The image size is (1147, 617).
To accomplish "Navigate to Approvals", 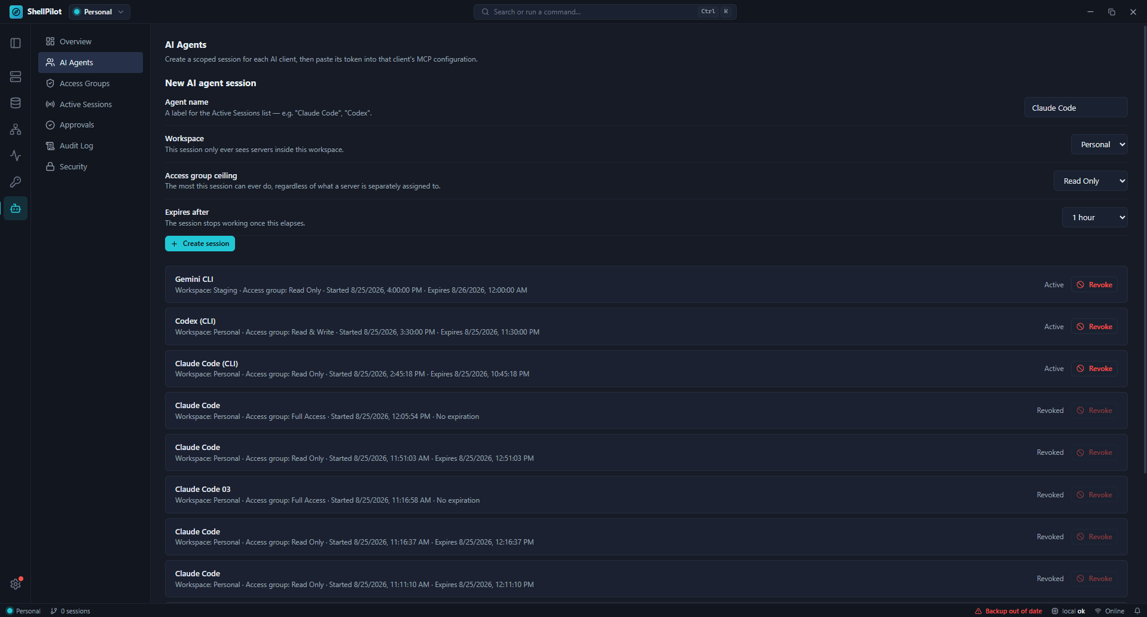I will click(90, 125).
